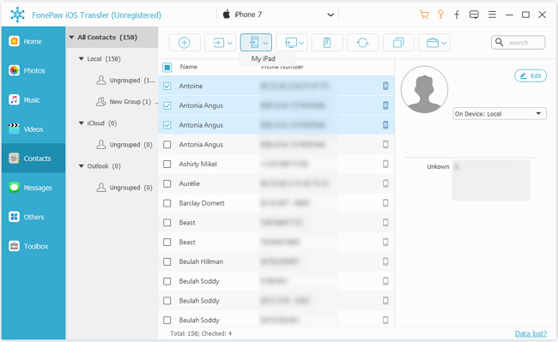Open the Data lost? link
The height and width of the screenshot is (342, 558).
point(531,333)
